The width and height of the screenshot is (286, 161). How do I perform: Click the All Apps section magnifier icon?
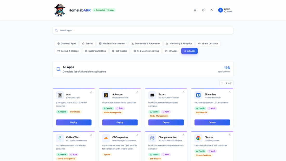click(x=58, y=69)
